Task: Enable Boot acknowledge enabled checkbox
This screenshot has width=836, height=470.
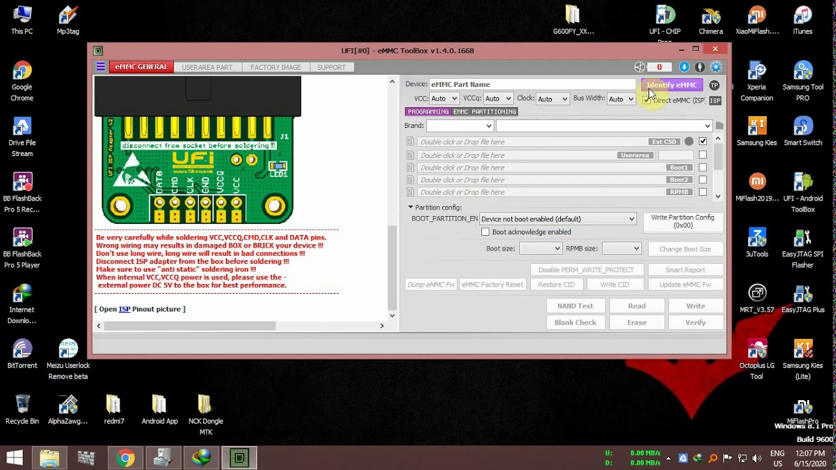Action: [x=485, y=232]
